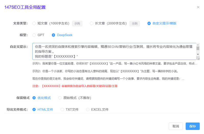The height and width of the screenshot is (134, 204).
Task: Click the 导出文件格式 label
Action: tap(17, 110)
